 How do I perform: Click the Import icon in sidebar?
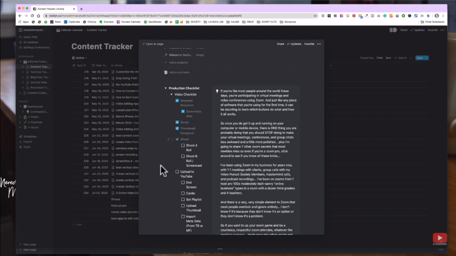[x=20, y=142]
